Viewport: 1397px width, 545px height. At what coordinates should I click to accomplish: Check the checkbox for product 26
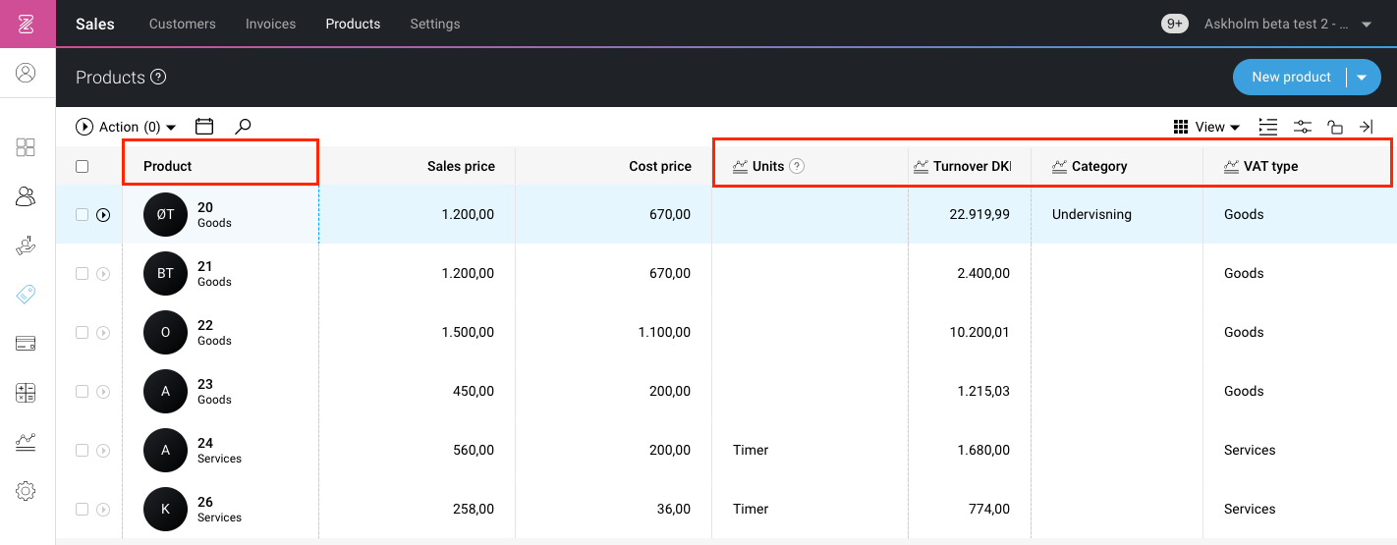coord(83,510)
